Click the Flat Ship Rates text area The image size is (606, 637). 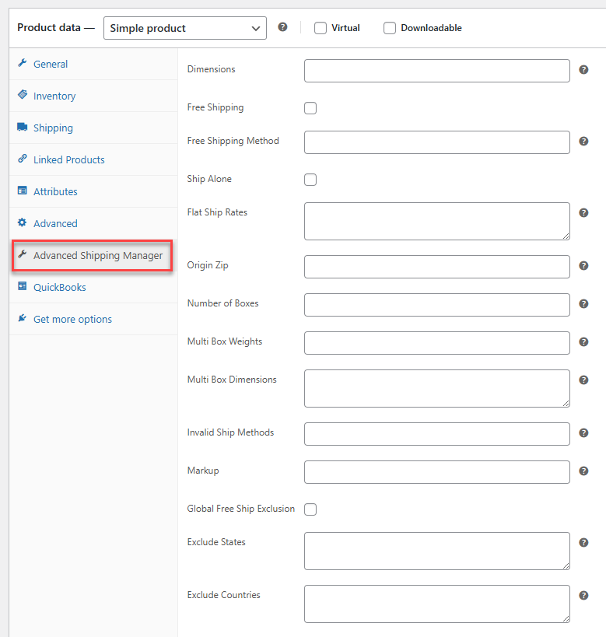437,222
